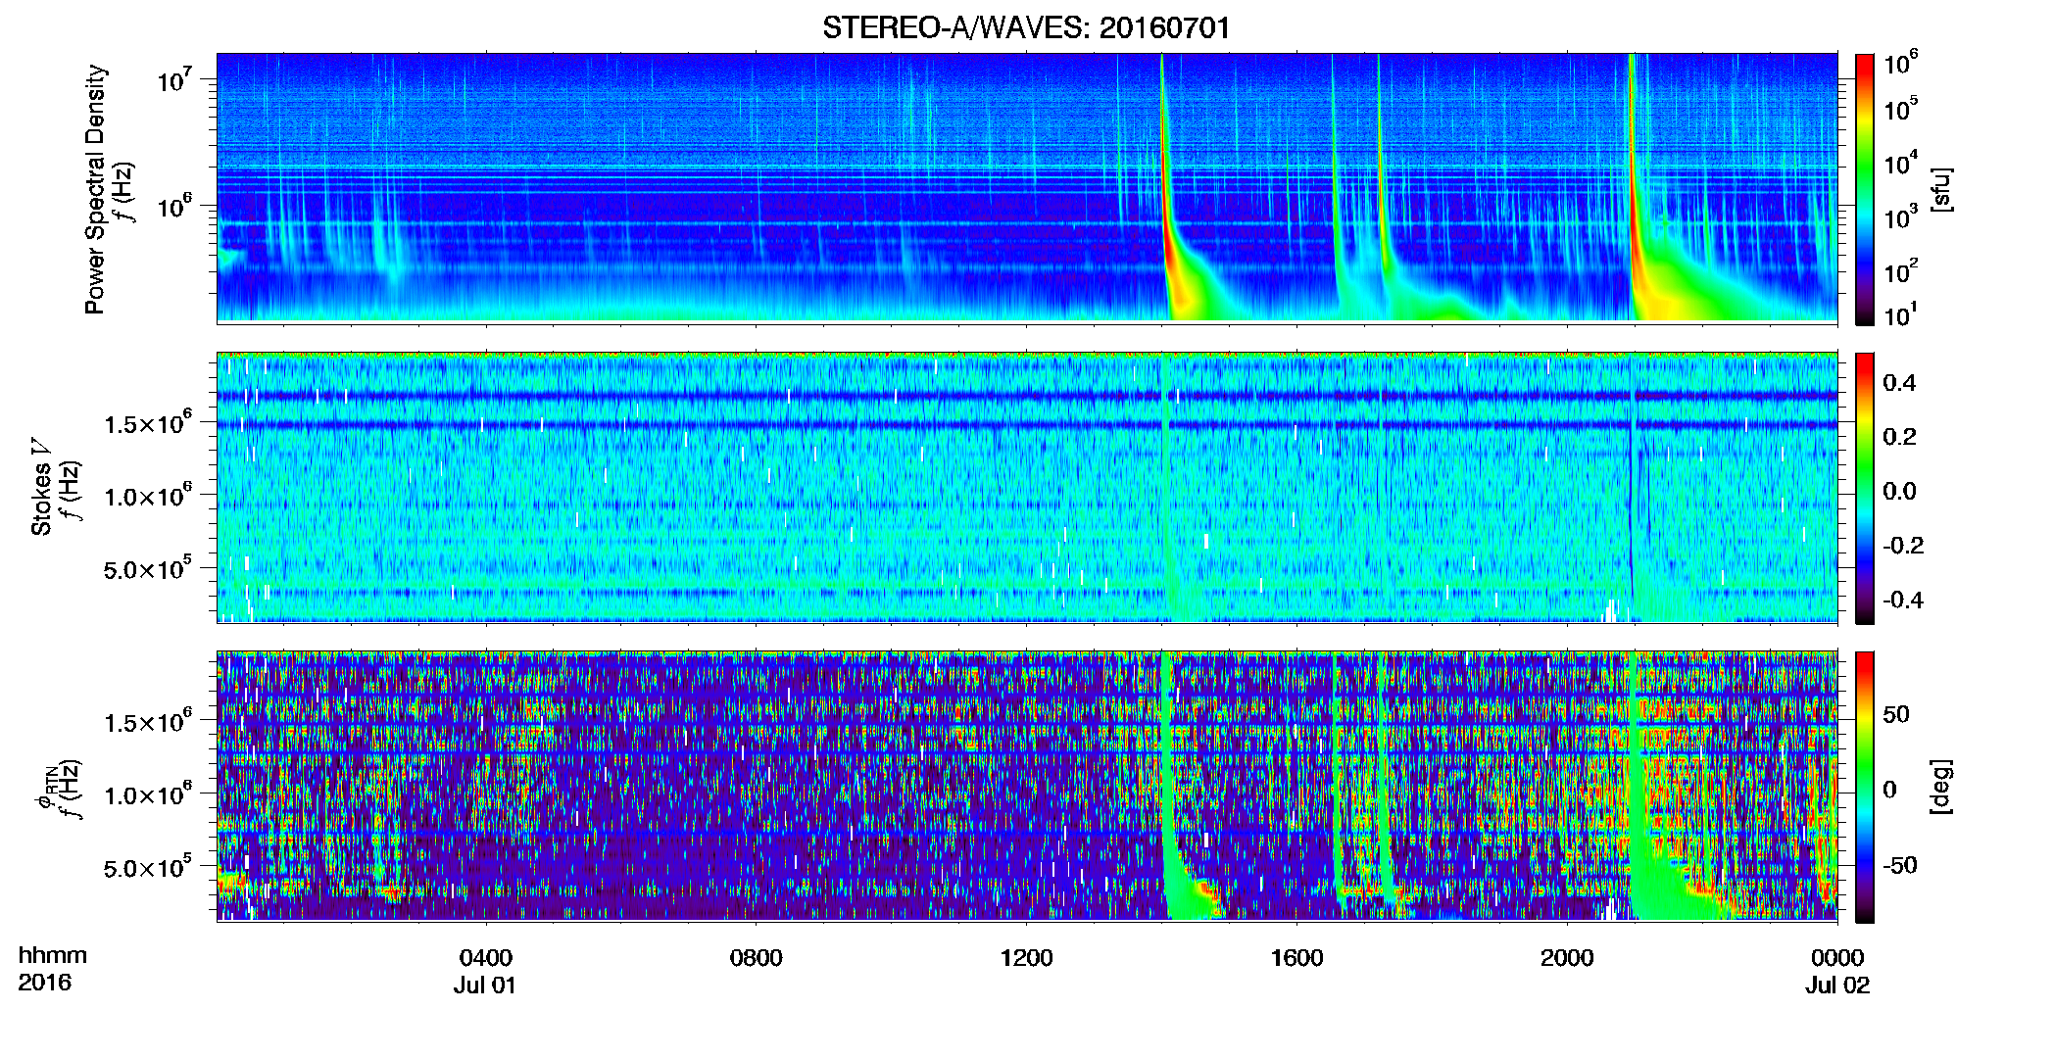2054x1058 pixels.
Task: Click the 10^2 label on sfu color bar
Action: [x=1900, y=270]
